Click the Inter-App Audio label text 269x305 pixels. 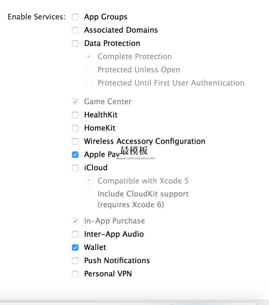click(114, 234)
